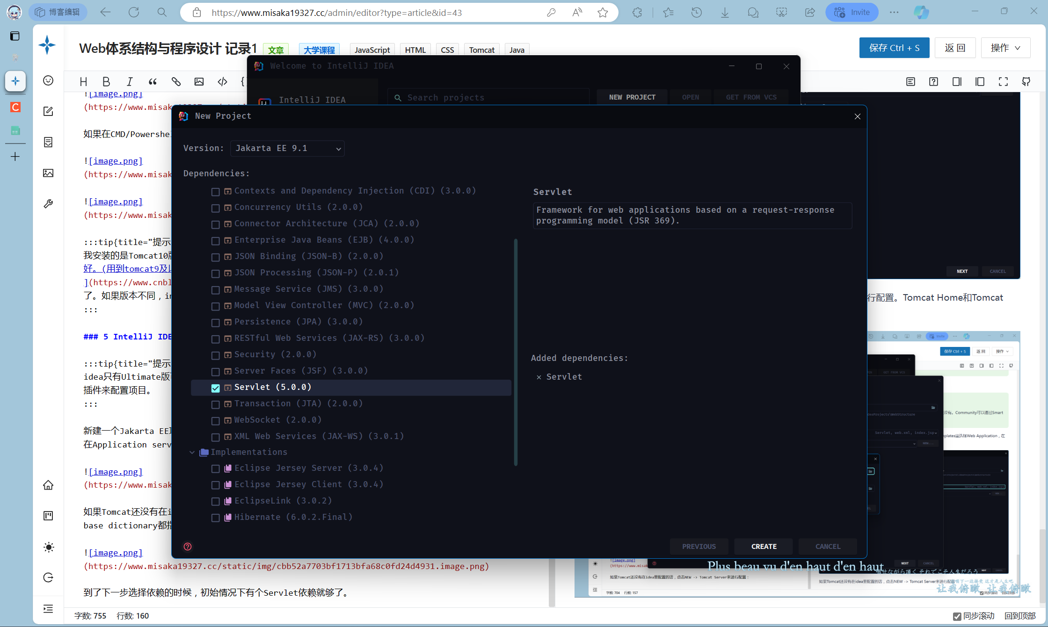This screenshot has width=1048, height=627.
Task: Click the help question icon in New Project dialog
Action: pos(188,547)
